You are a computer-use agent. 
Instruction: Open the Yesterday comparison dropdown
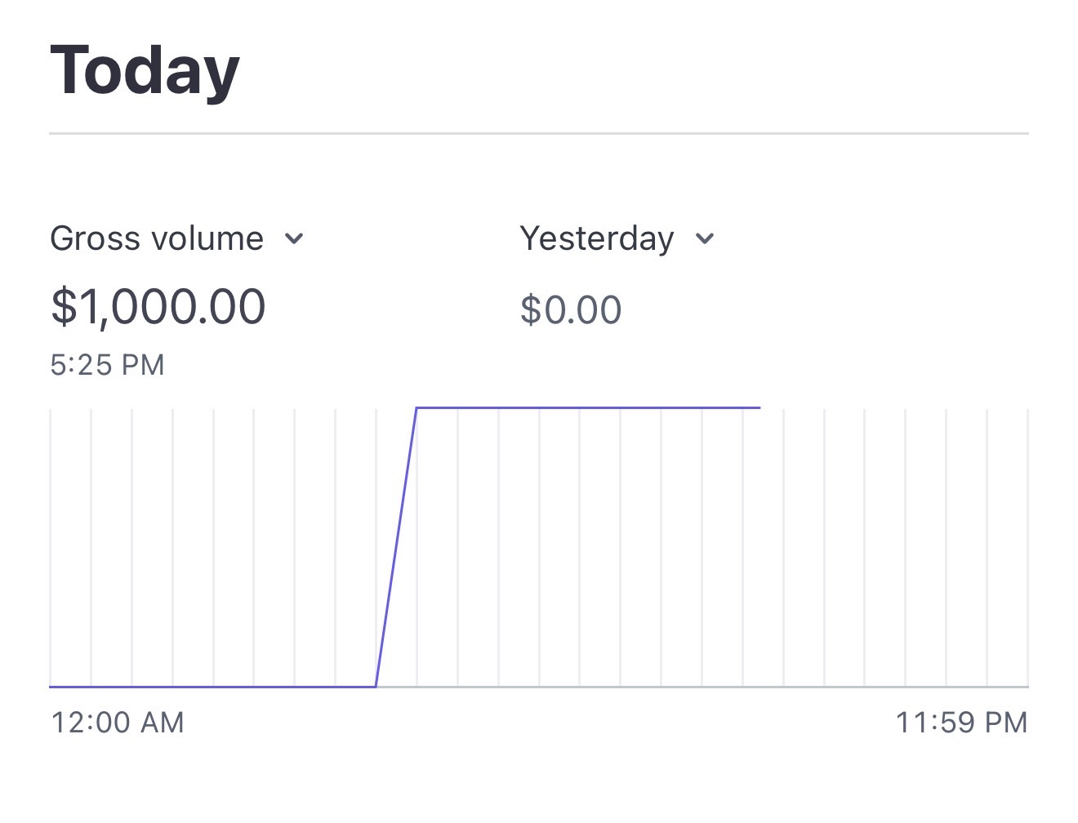pyautogui.click(x=597, y=239)
